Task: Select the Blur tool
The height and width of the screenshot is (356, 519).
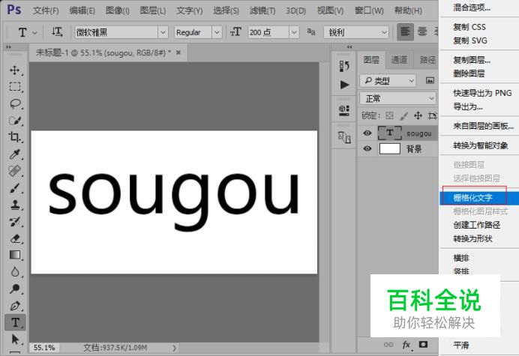Action: point(14,272)
